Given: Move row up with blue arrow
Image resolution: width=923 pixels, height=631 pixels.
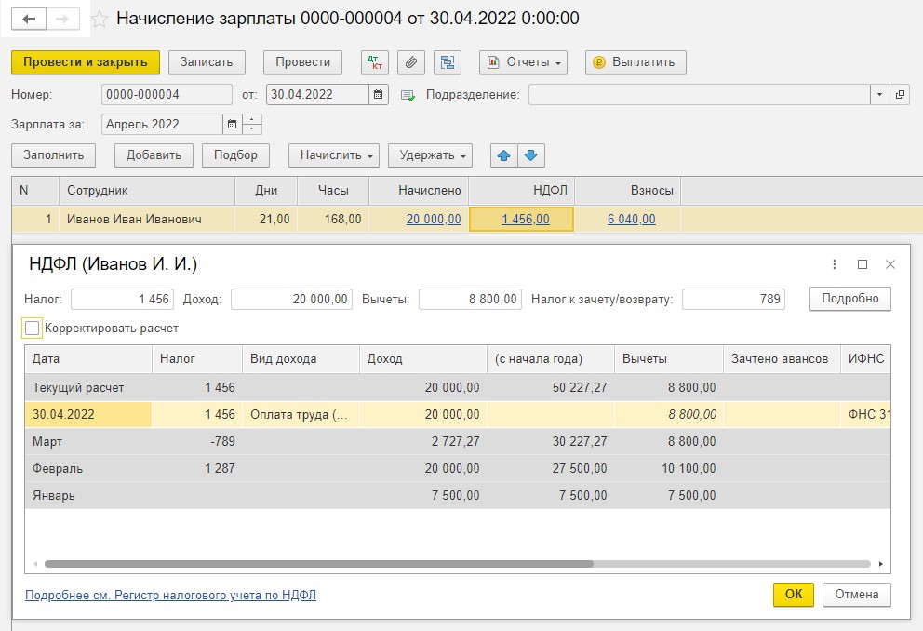Looking at the screenshot, I should point(504,155).
